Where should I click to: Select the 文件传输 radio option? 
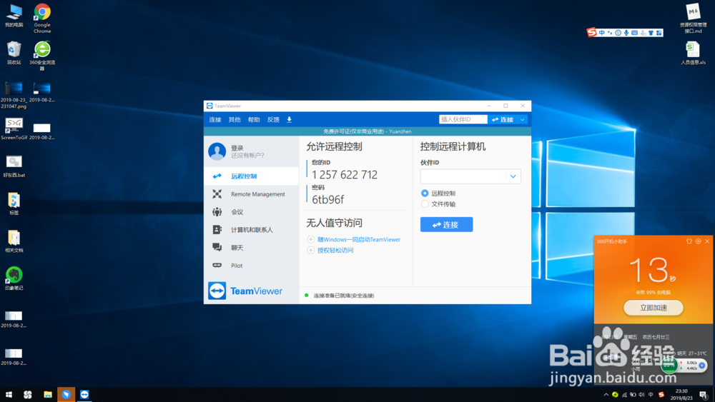(425, 204)
